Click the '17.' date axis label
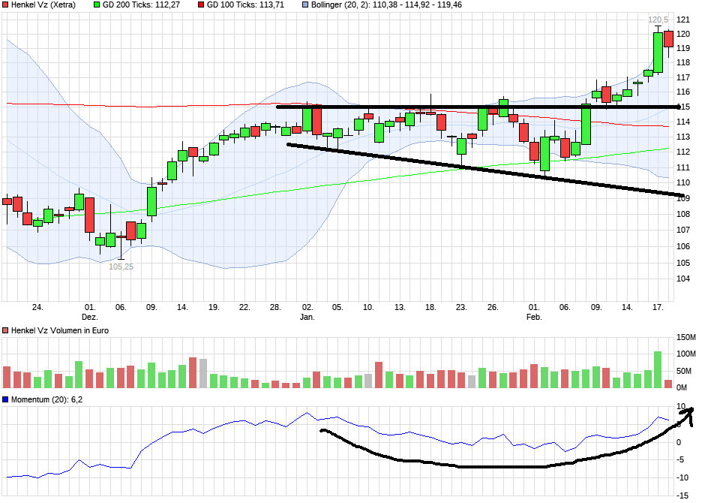This screenshot has height=503, width=705. pyautogui.click(x=658, y=307)
